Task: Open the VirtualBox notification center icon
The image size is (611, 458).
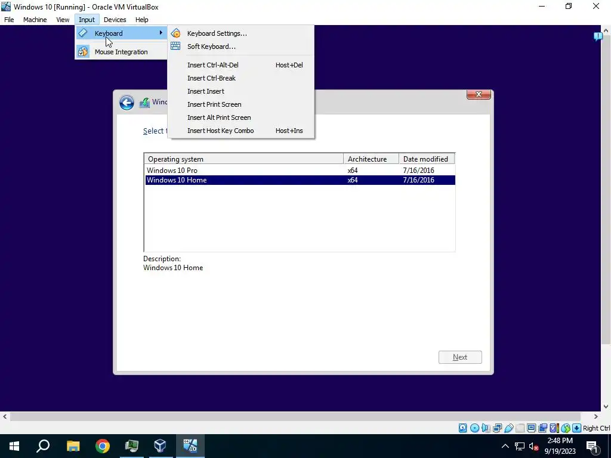Action: [x=598, y=36]
